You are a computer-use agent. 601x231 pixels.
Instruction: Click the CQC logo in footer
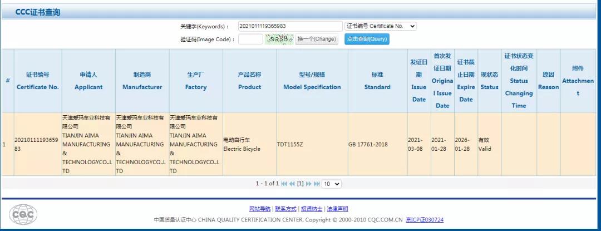coord(23,214)
